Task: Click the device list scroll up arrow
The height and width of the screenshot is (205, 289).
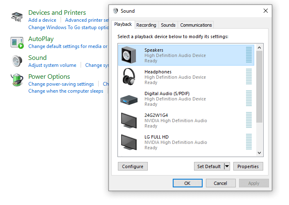Action: (x=260, y=48)
